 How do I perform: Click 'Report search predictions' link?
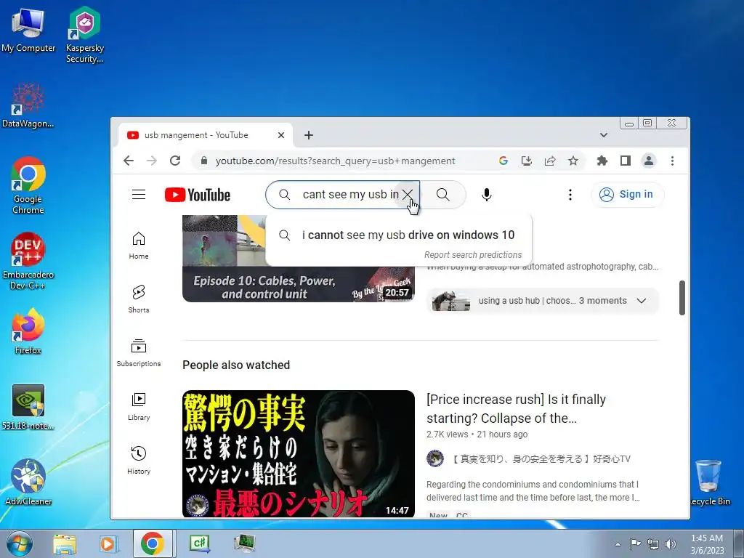pos(472,255)
